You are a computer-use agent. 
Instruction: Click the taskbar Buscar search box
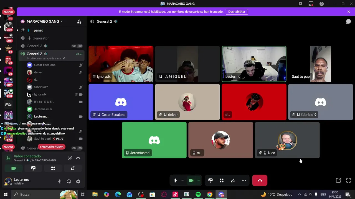pos(44,195)
